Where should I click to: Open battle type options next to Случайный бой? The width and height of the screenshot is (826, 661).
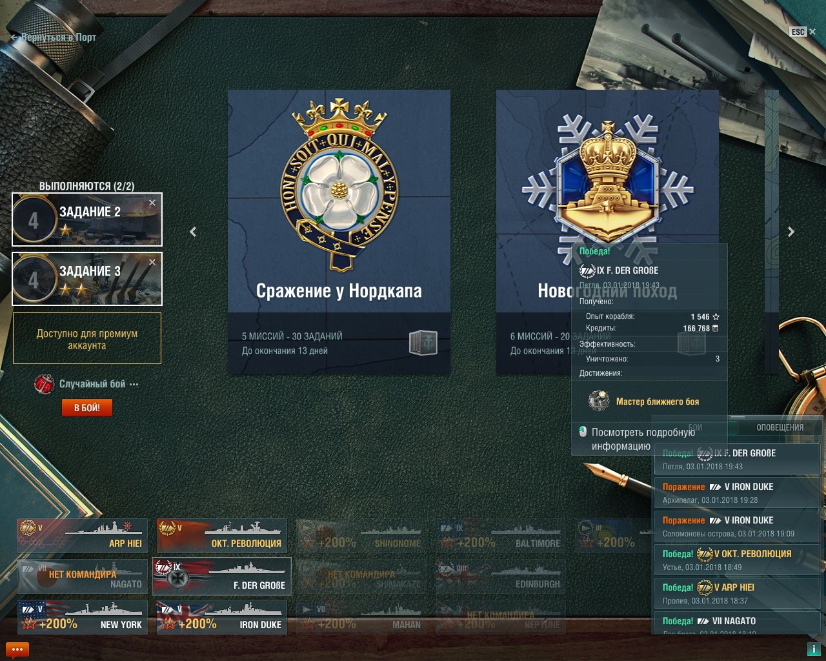(x=134, y=384)
